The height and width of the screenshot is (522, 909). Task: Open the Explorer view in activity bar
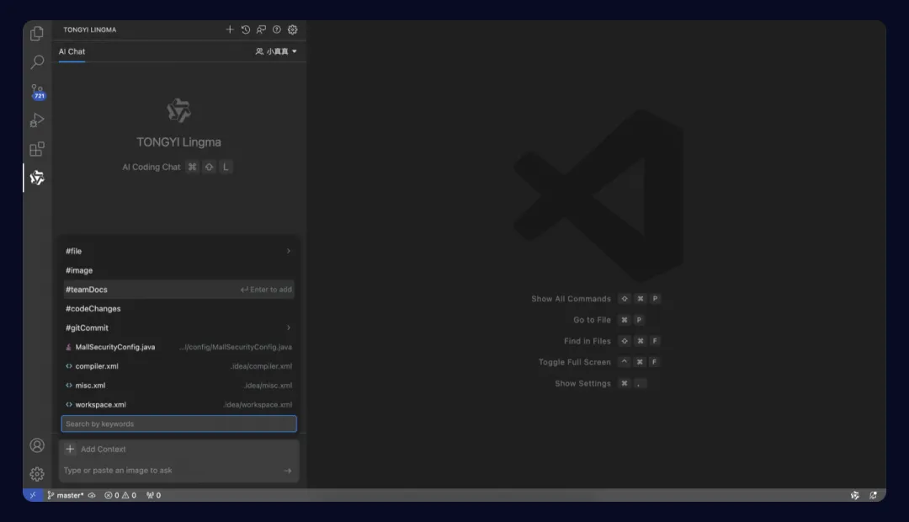(36, 34)
